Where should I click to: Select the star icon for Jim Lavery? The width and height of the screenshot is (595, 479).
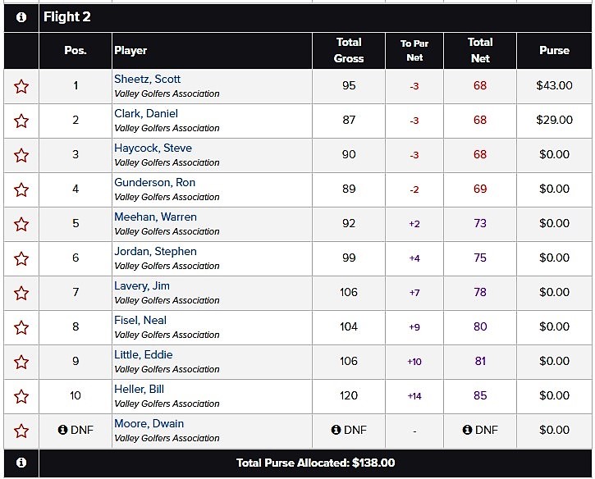coord(21,293)
